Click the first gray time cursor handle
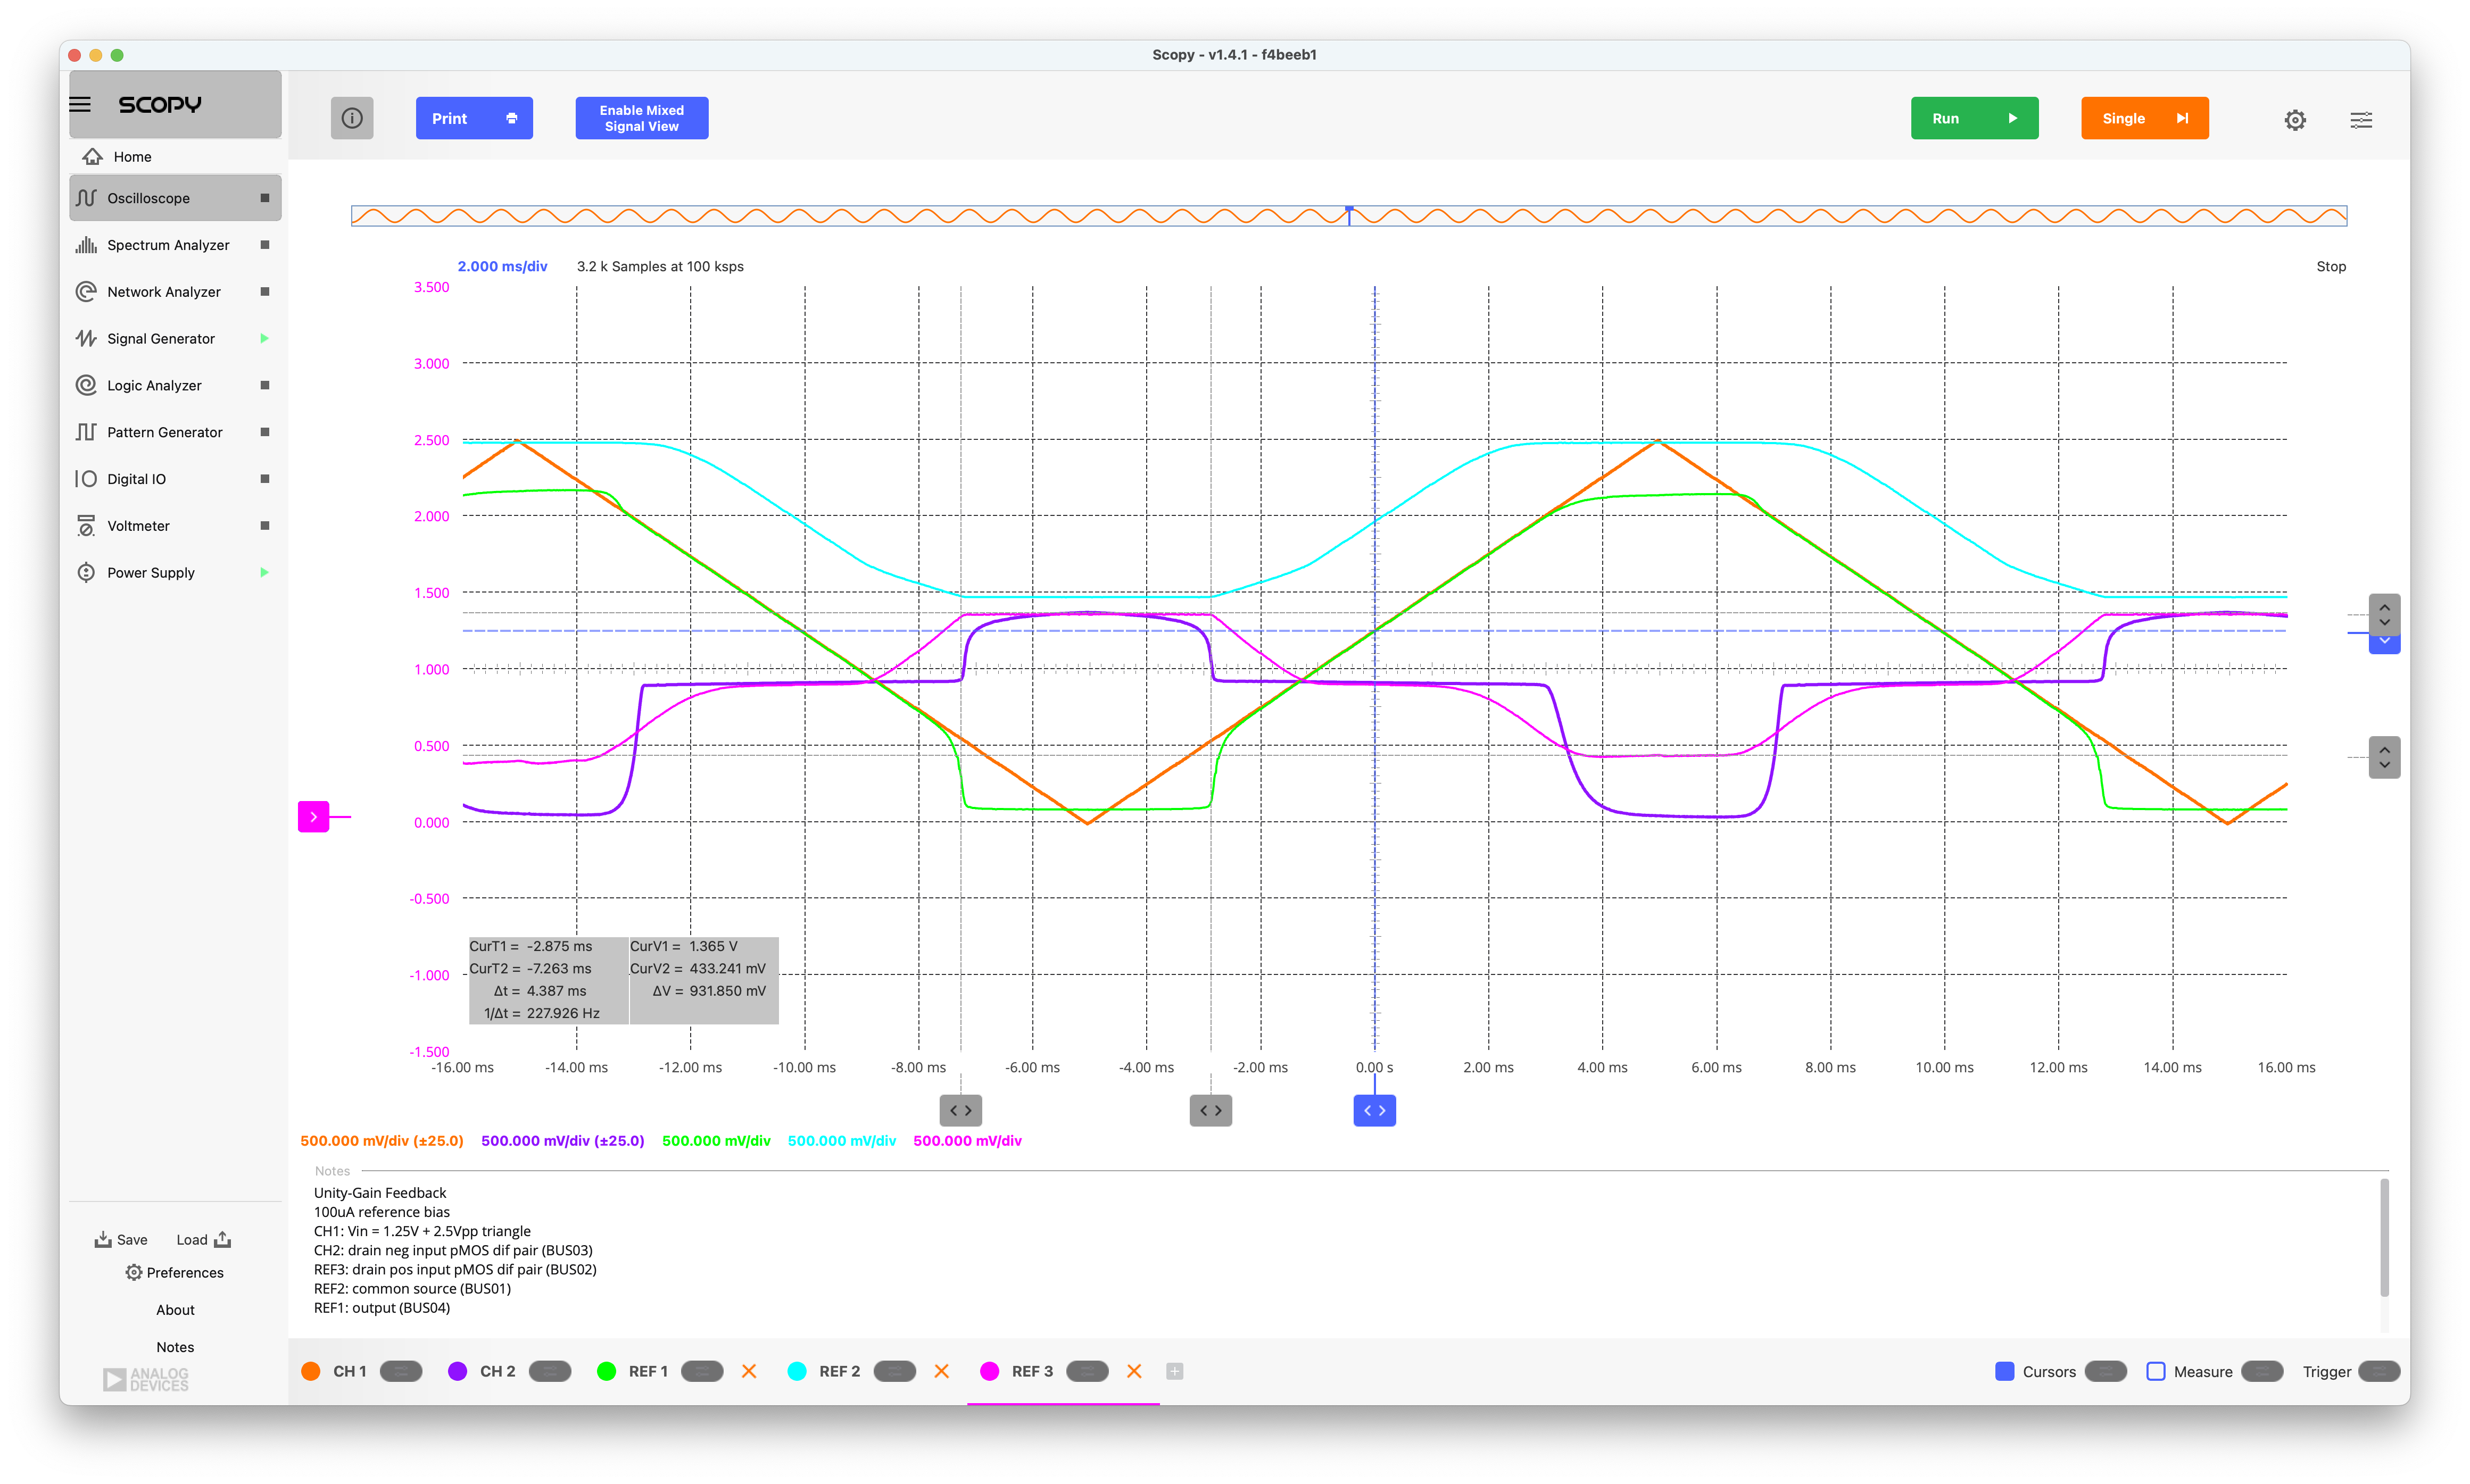Viewport: 2470px width, 1484px height. point(960,1111)
